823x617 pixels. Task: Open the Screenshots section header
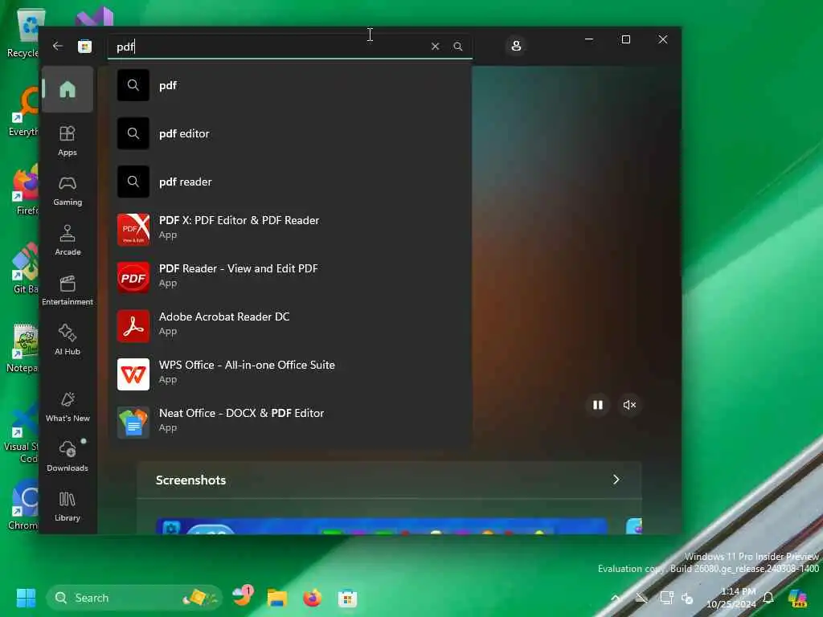389,480
